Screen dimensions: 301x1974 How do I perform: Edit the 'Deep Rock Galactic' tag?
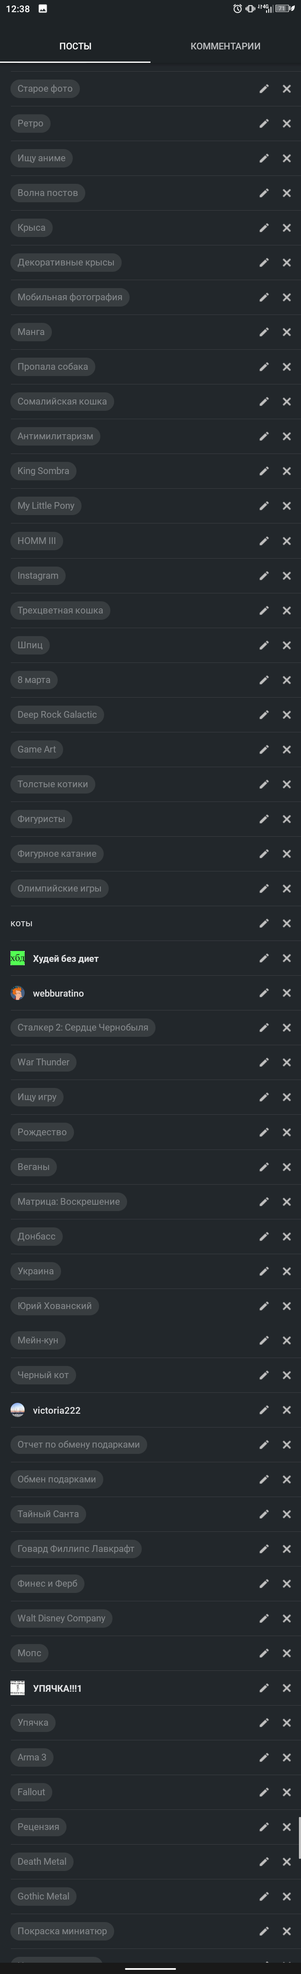(x=264, y=714)
